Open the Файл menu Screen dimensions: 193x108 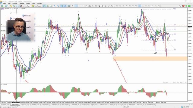[x=5, y=3]
